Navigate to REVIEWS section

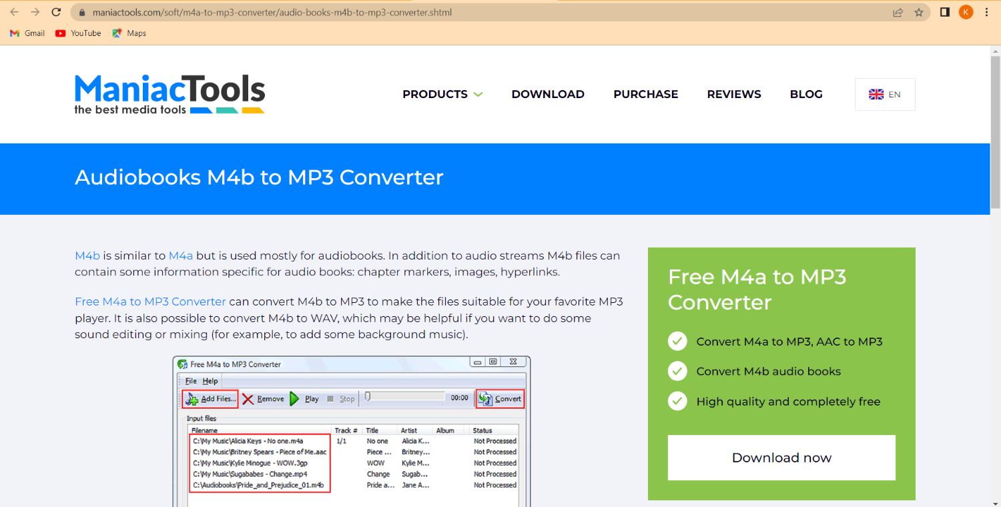734,94
